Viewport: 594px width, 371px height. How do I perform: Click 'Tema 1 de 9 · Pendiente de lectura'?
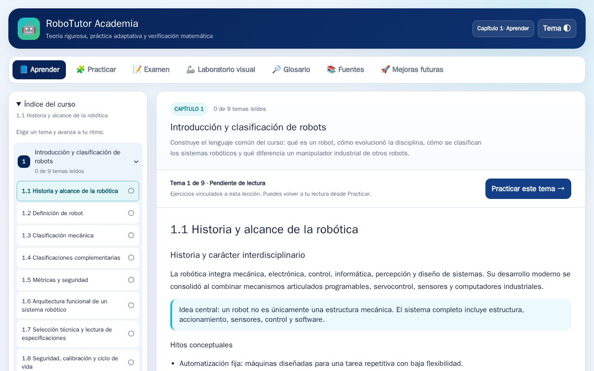[218, 183]
